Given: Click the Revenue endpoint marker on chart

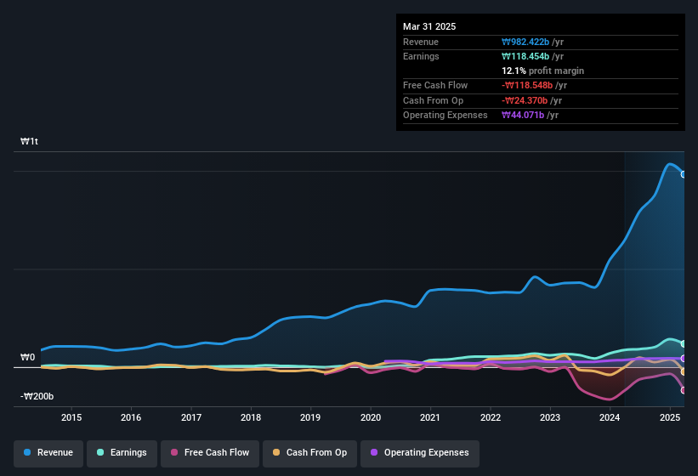Looking at the screenshot, I should coord(684,174).
